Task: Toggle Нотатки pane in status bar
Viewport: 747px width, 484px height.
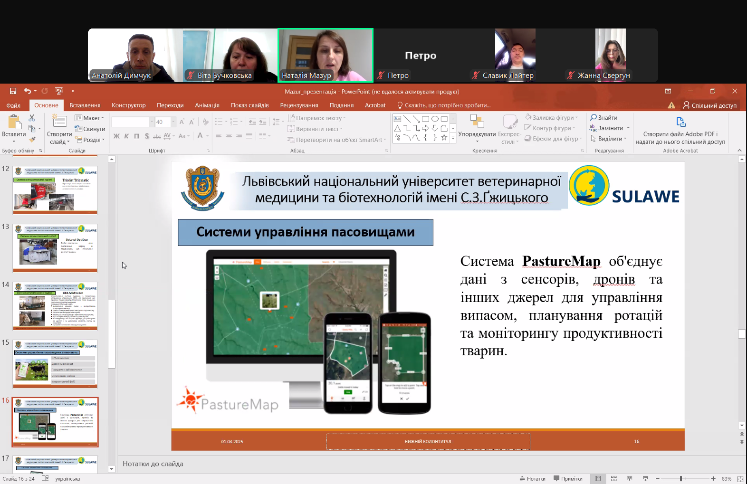Action: (532, 479)
